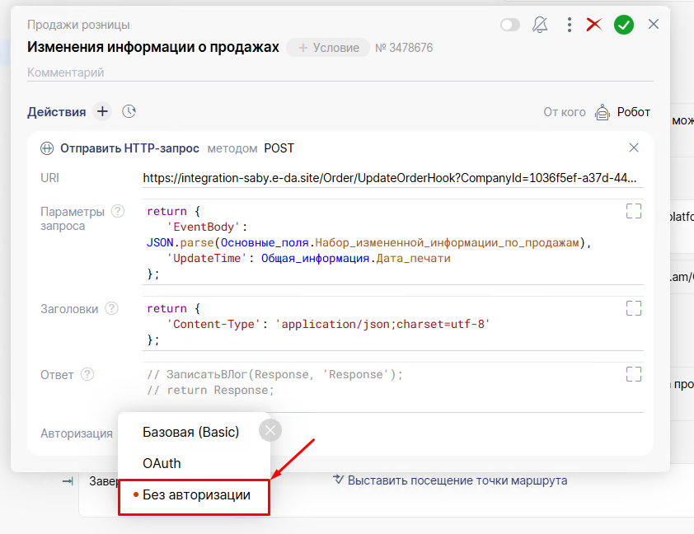The height and width of the screenshot is (534, 694).
Task: Expand the Ответ code editor fullscreen
Action: (x=633, y=374)
